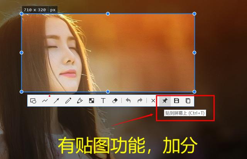Redo the annotation
247x159 pixels.
coord(140,101)
